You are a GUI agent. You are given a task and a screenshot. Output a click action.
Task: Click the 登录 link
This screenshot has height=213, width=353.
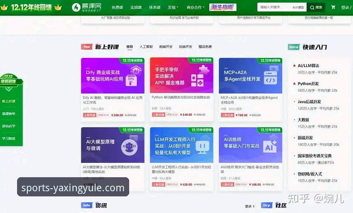(x=345, y=7)
